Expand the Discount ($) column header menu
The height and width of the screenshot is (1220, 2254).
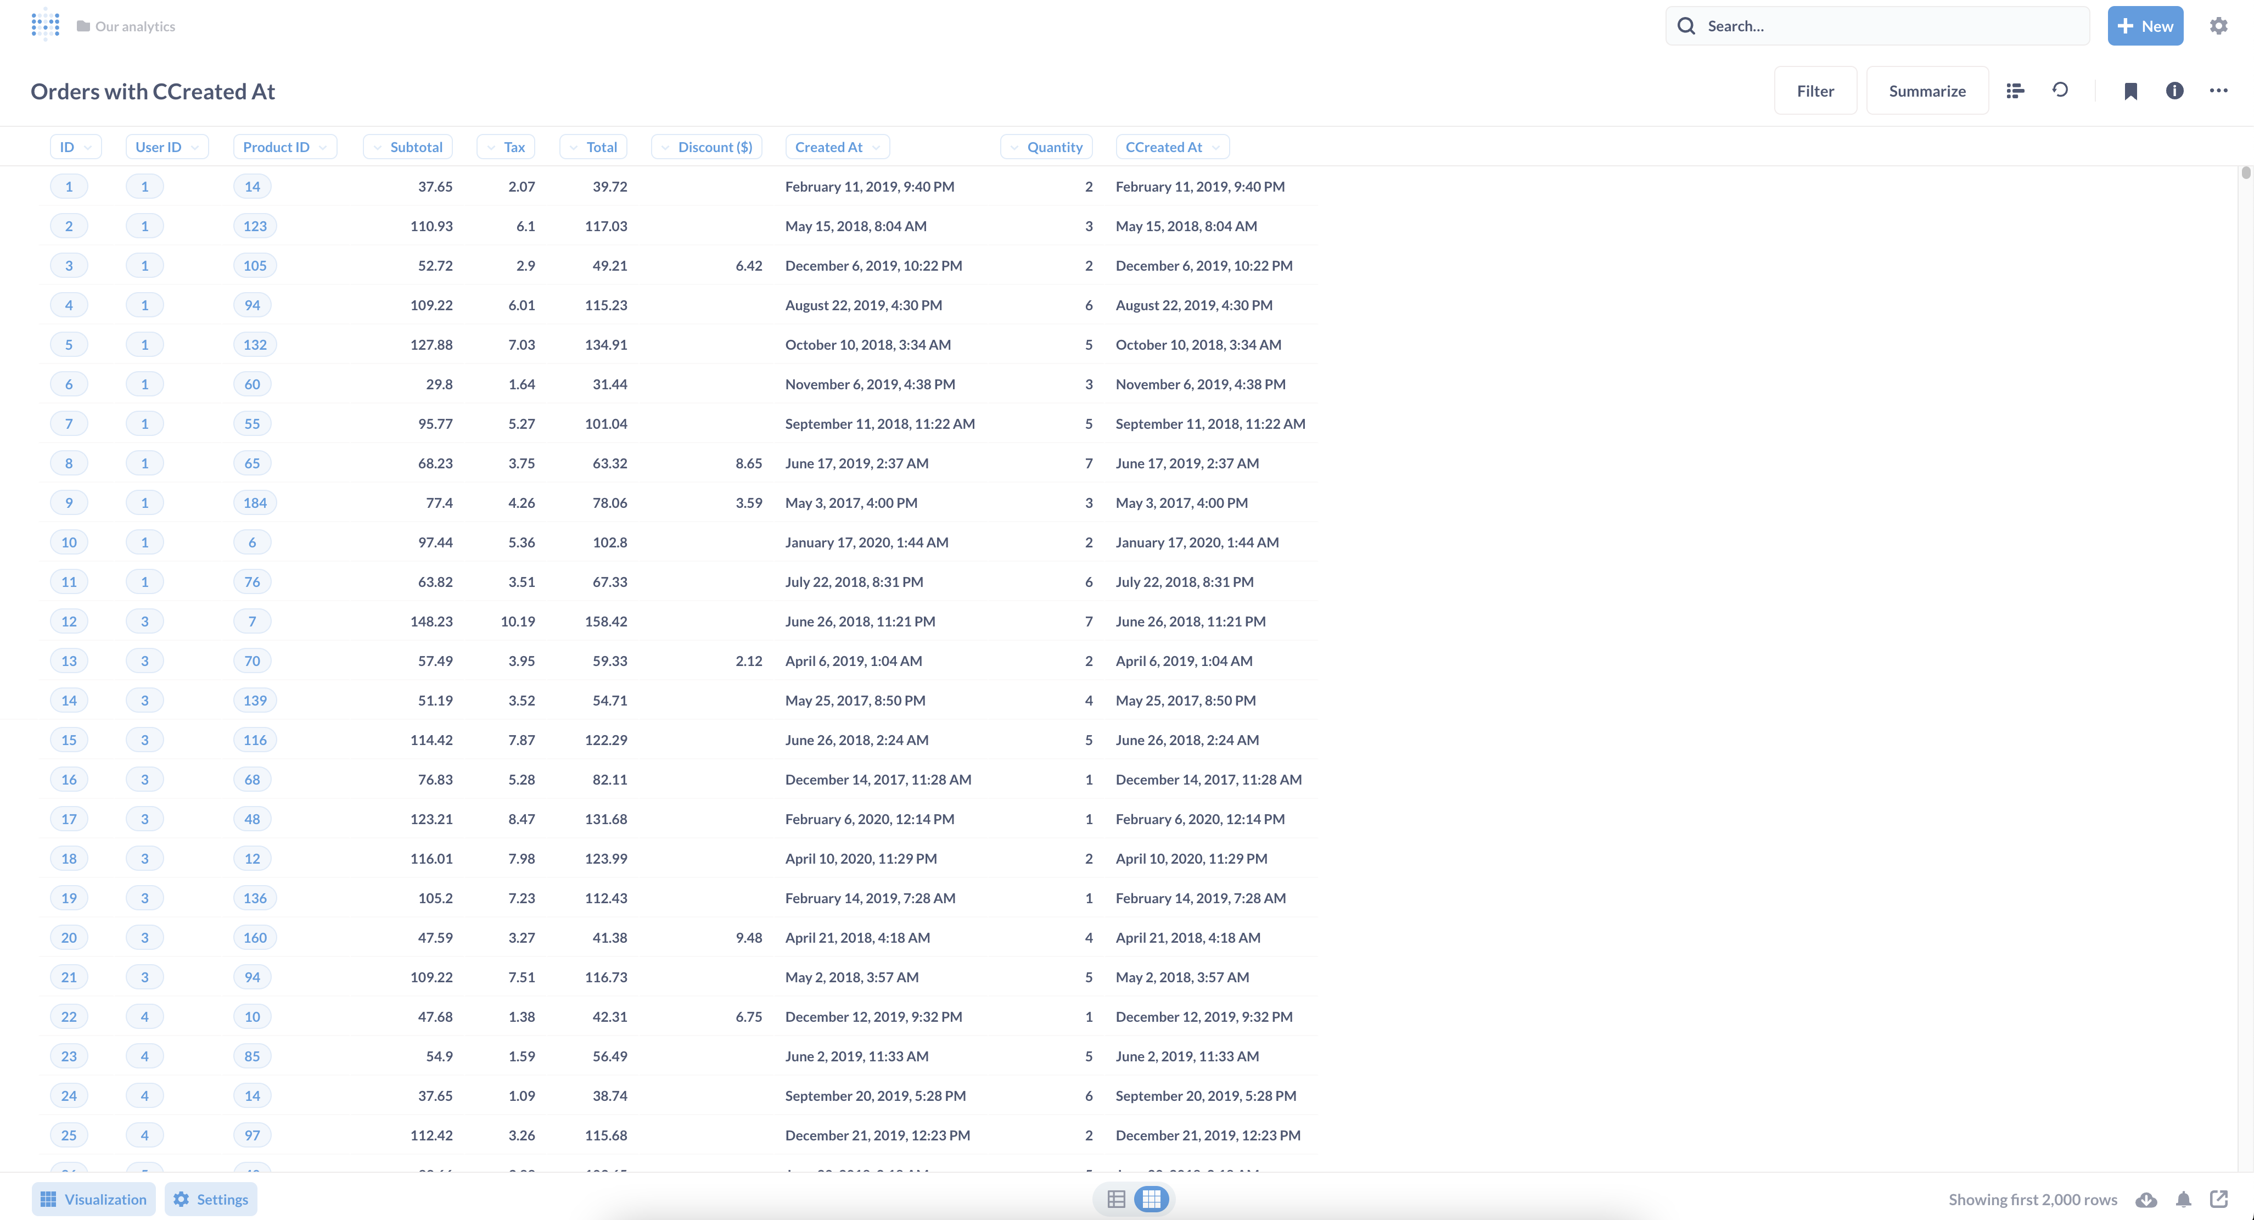[707, 147]
